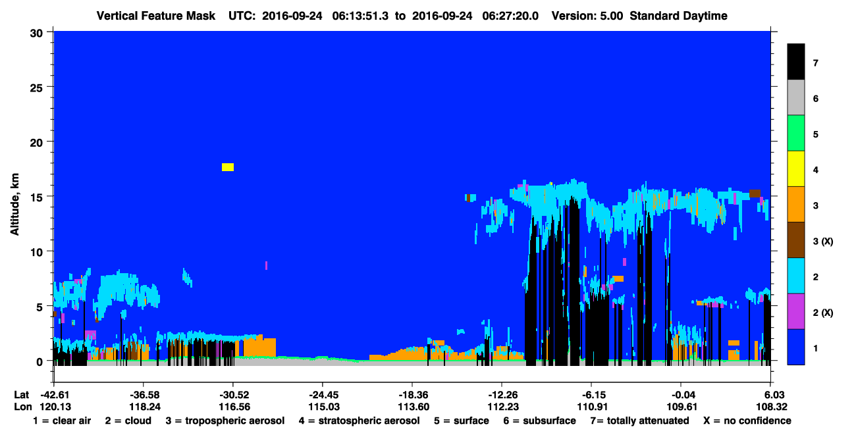Click 'Version: 5.00' in the title
The height and width of the screenshot is (439, 856).
[587, 16]
